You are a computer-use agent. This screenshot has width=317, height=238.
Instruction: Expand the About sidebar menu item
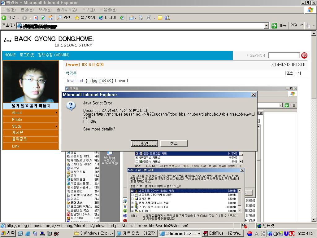(30, 112)
